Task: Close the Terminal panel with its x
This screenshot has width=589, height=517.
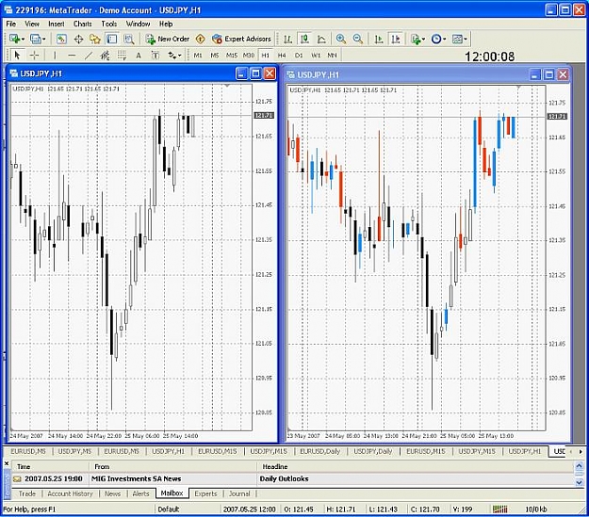Action: tap(6, 464)
